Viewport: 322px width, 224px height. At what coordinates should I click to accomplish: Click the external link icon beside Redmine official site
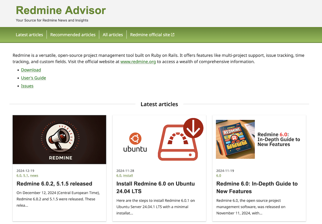tap(173, 34)
